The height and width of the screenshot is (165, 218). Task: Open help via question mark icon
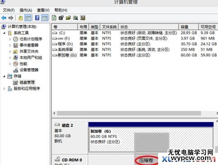click(x=37, y=18)
